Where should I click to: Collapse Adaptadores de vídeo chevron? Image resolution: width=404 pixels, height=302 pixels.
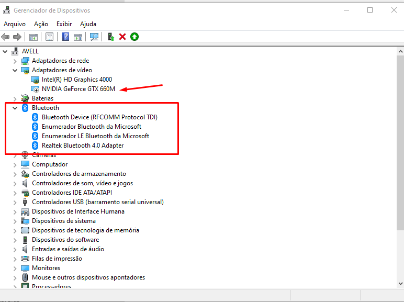[15, 70]
